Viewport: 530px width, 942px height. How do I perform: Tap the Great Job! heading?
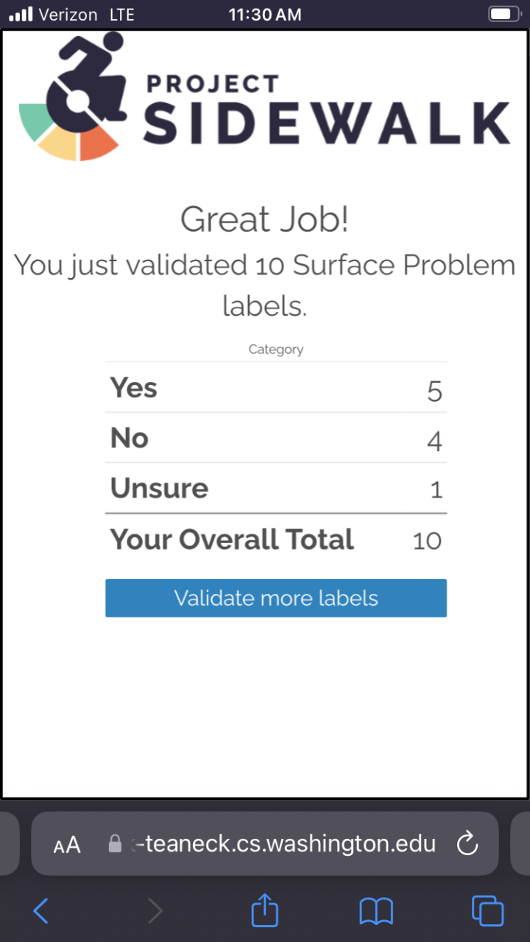pos(265,220)
